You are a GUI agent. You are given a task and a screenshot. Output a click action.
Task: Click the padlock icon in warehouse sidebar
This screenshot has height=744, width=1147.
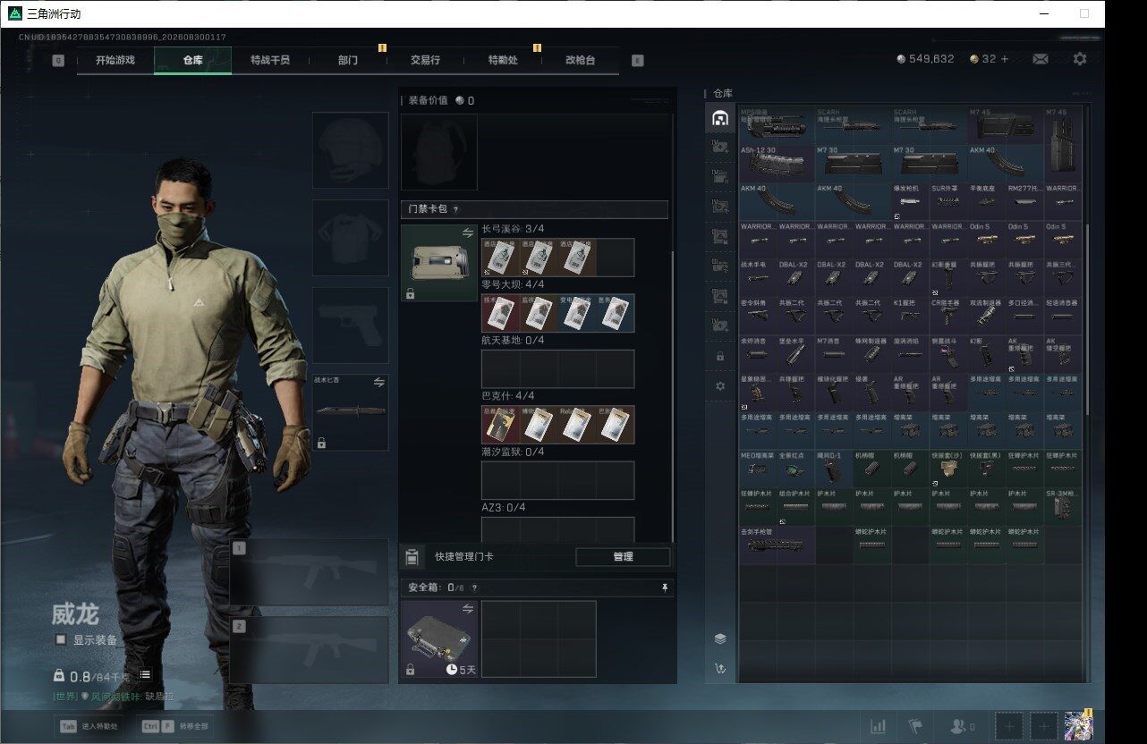pos(720,356)
